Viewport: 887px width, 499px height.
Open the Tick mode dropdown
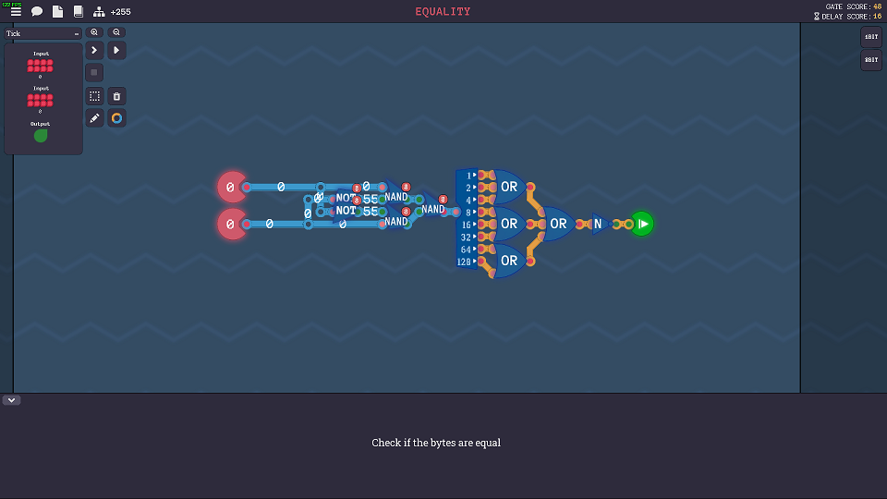[x=43, y=33]
